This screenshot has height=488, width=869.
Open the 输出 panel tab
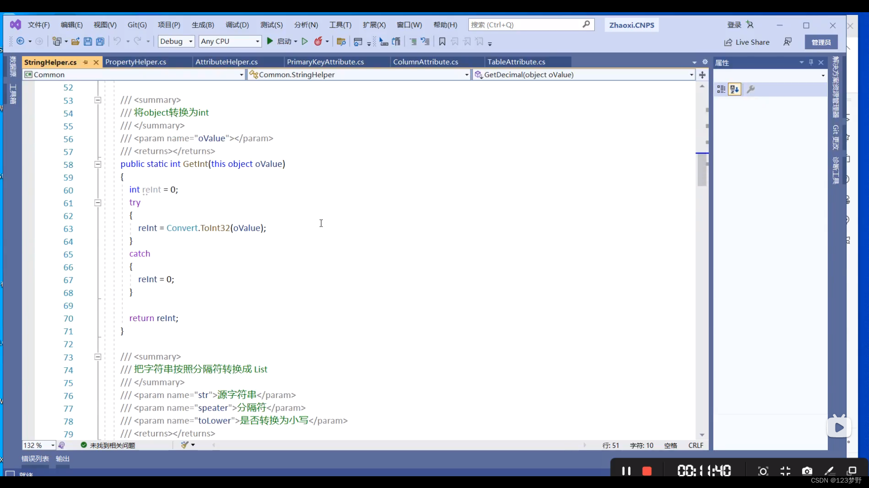[x=62, y=459]
